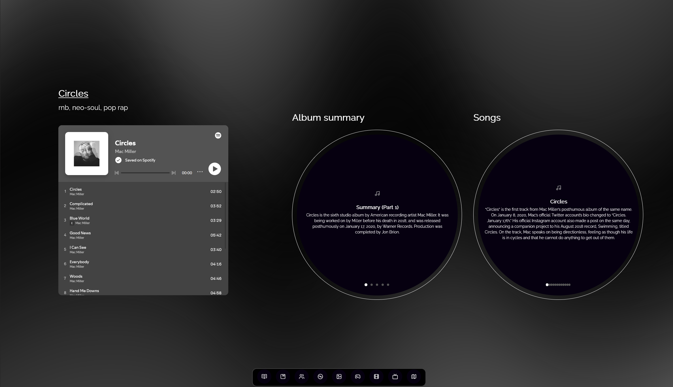Skip to the next track
The width and height of the screenshot is (673, 387).
[174, 173]
